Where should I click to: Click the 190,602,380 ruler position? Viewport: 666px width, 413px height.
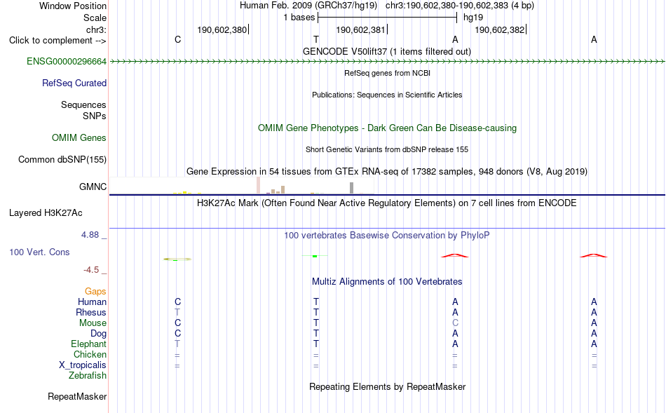(222, 29)
